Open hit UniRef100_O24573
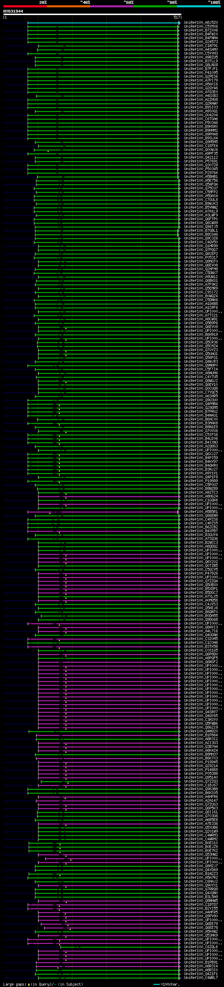The height and width of the screenshot is (987, 224). pos(201,42)
